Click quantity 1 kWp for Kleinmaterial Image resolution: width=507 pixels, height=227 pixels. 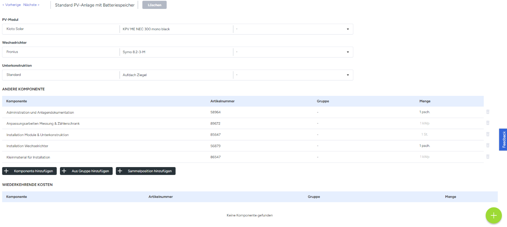424,157
